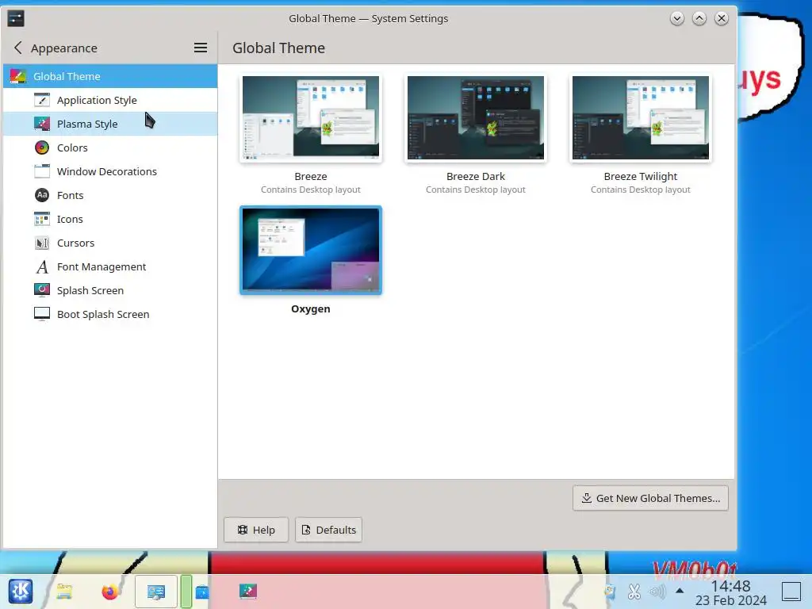Open the volume control in tray

657,591
